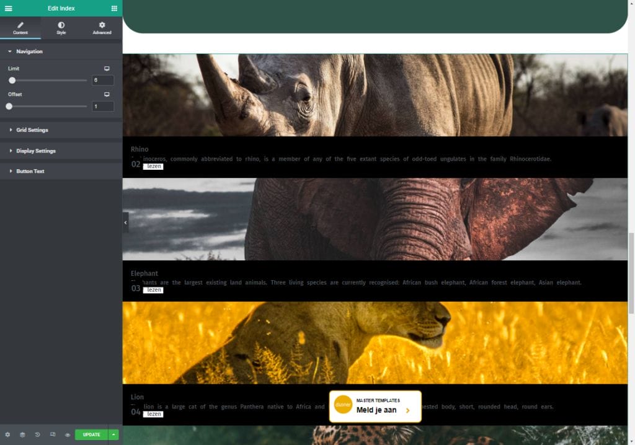Click the Limit slider track
This screenshot has width=635, height=445.
(50, 81)
